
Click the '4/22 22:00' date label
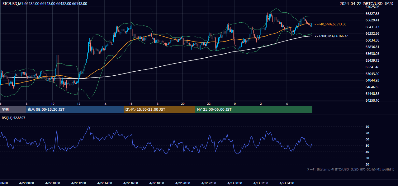[209, 183]
